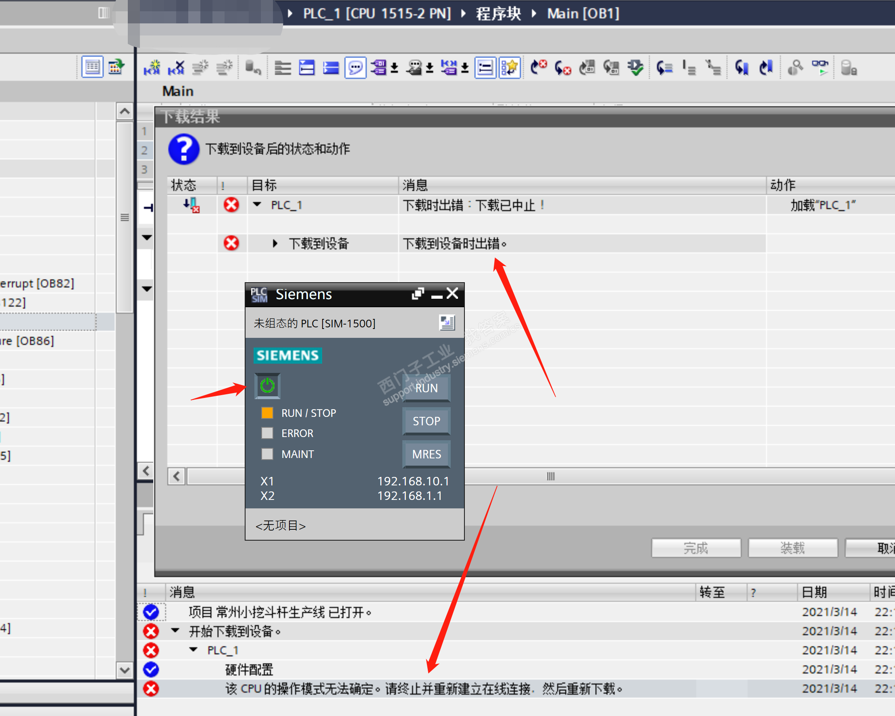Click the favorites star toolbar icon
This screenshot has height=716, width=895.
510,67
